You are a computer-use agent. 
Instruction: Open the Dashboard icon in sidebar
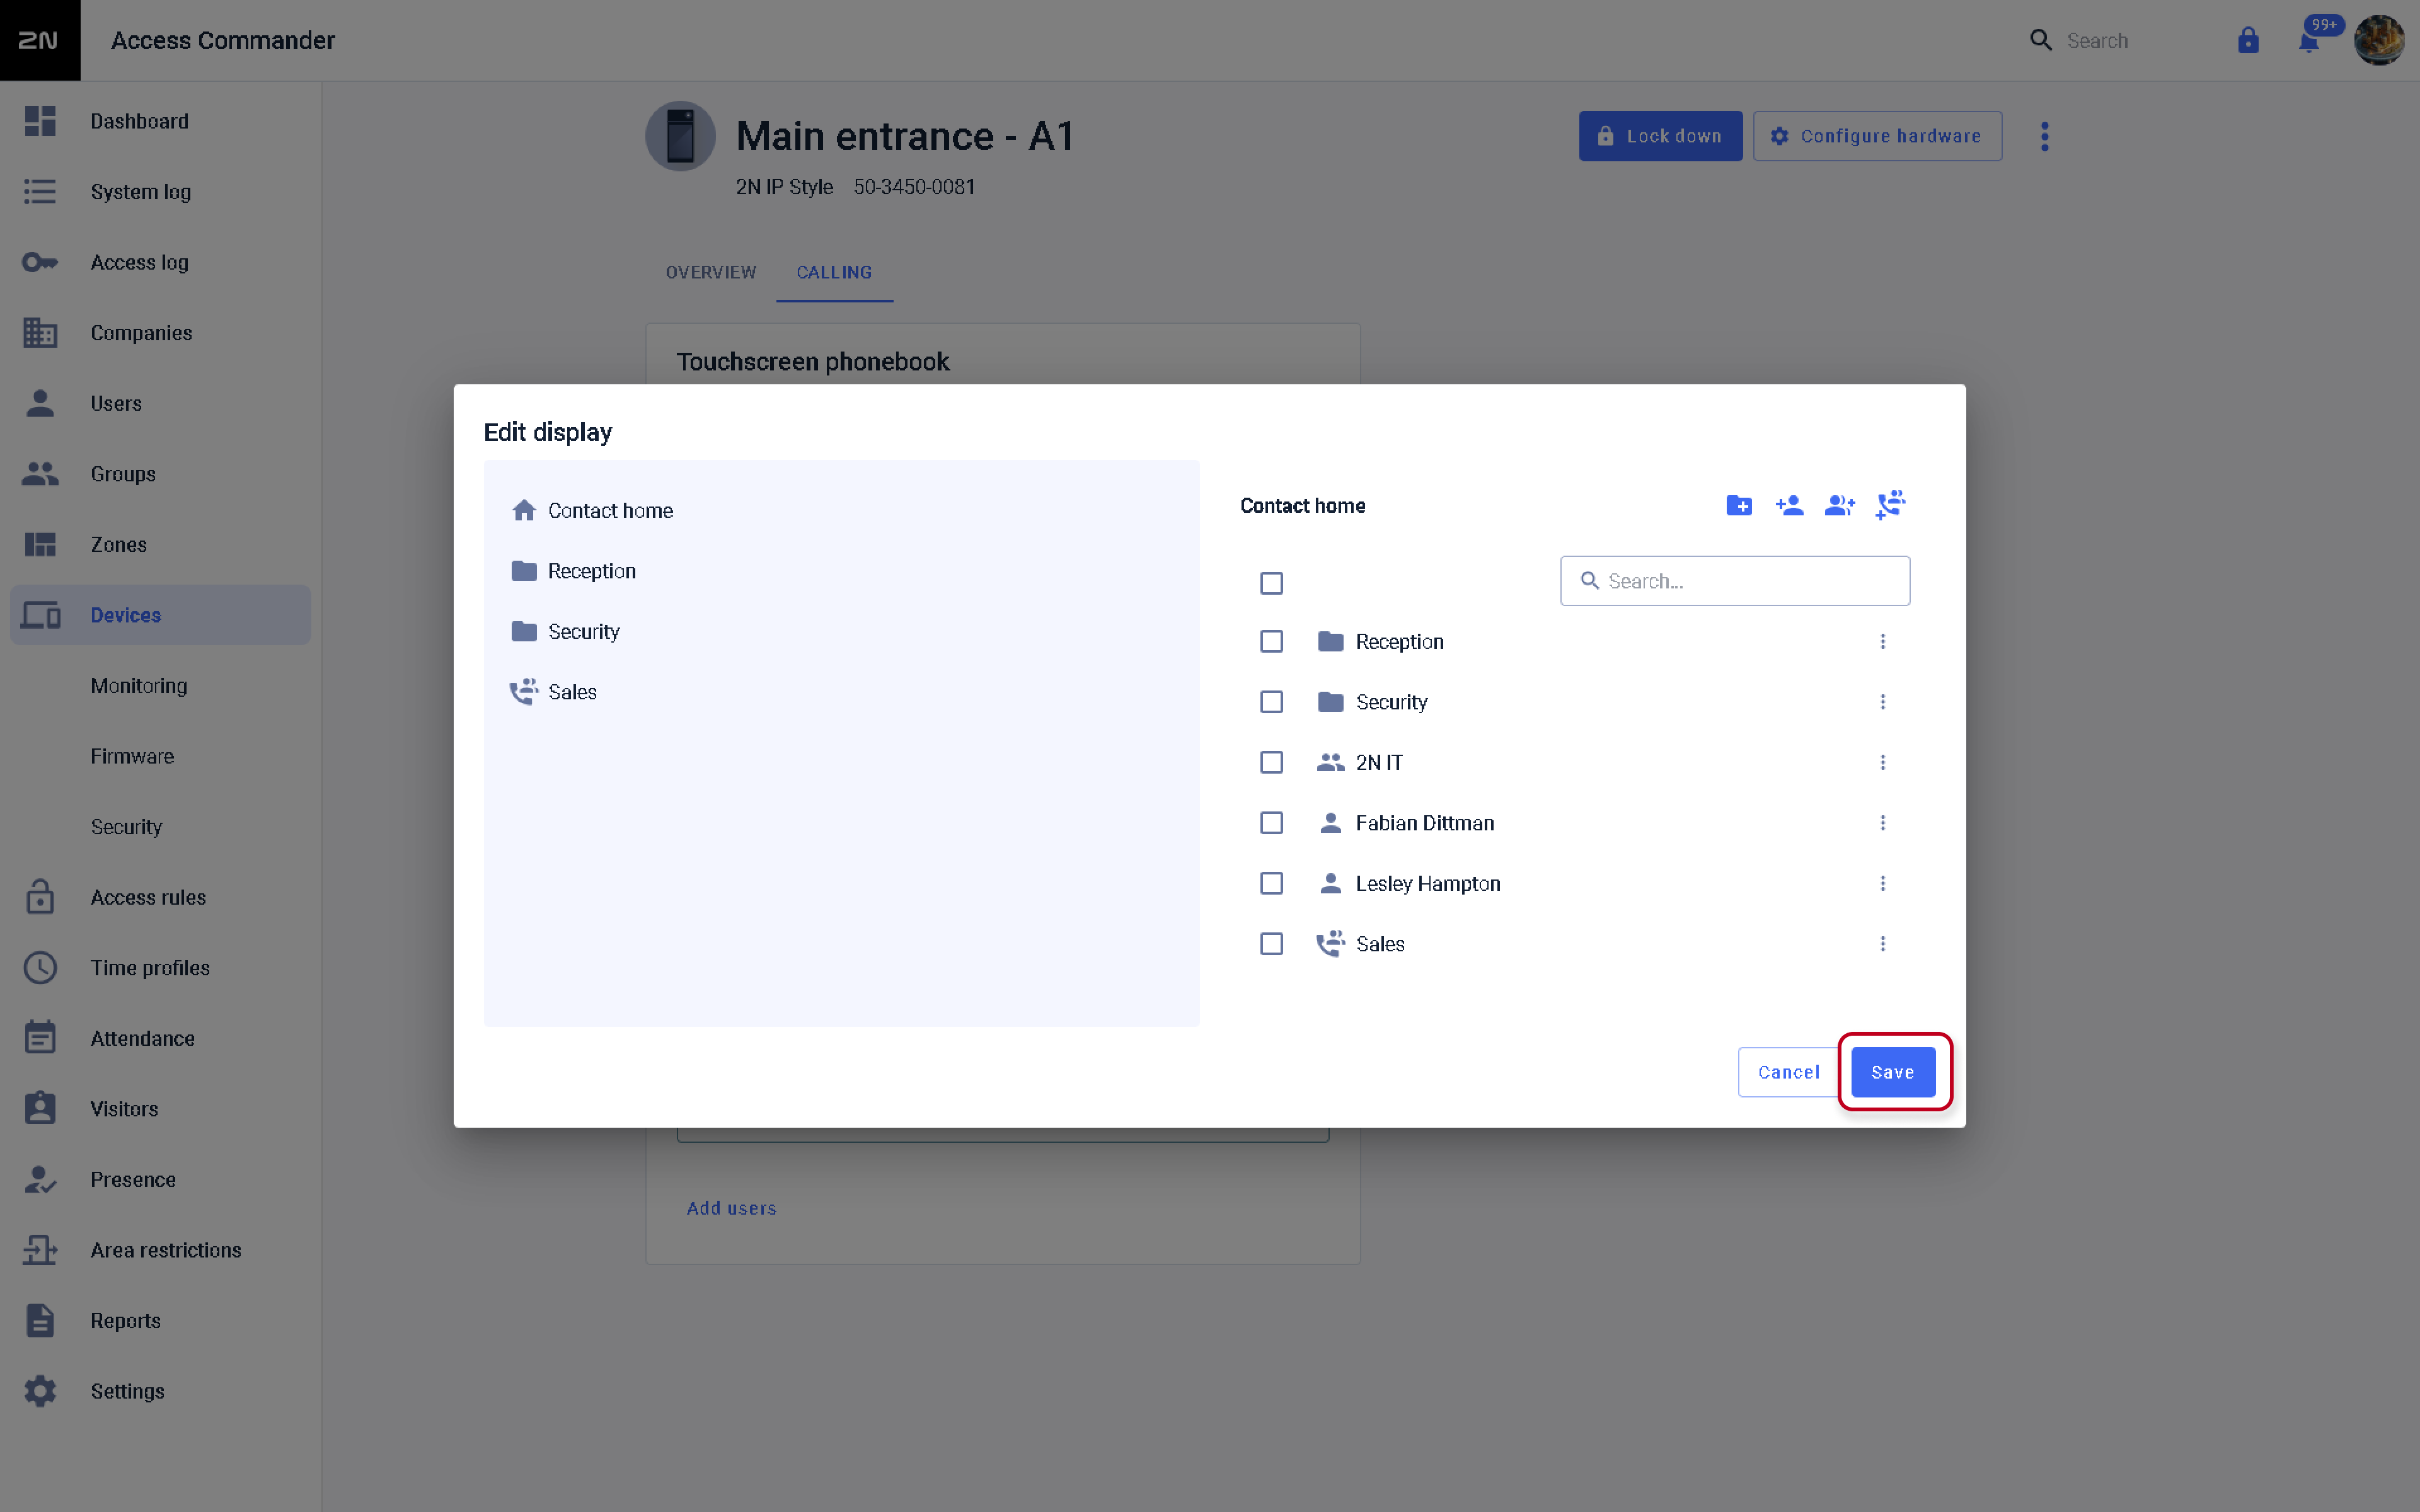40,121
